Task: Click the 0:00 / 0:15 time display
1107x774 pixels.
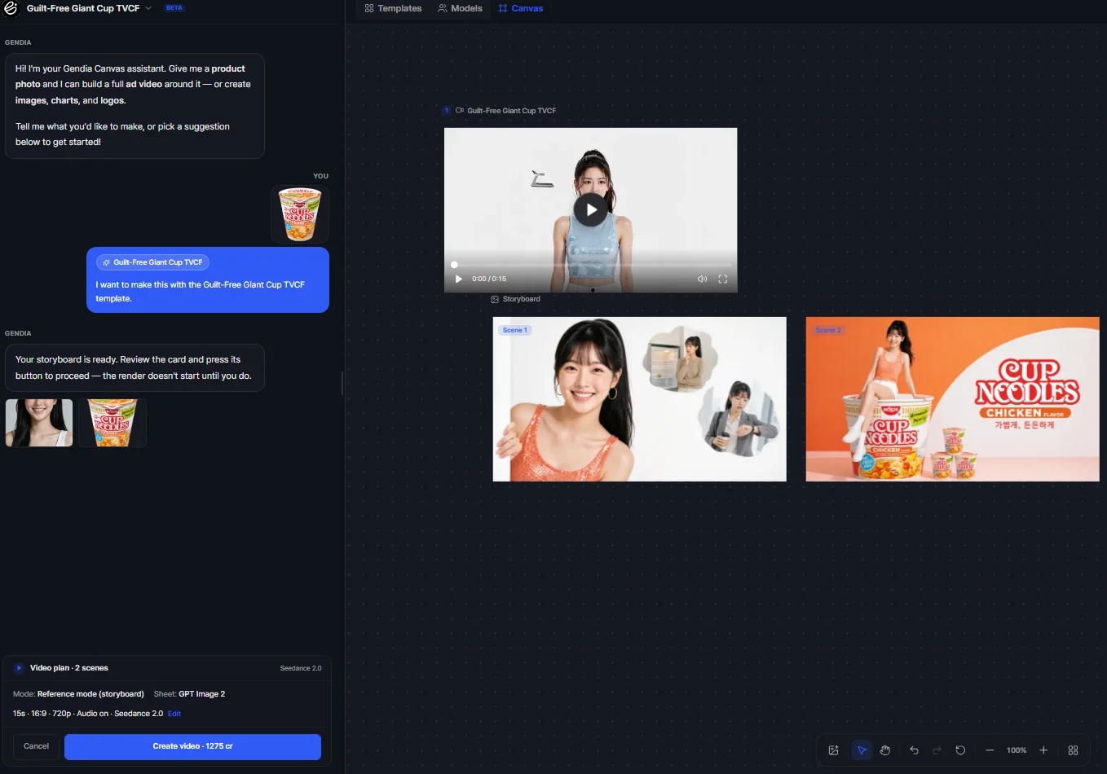Action: point(489,279)
